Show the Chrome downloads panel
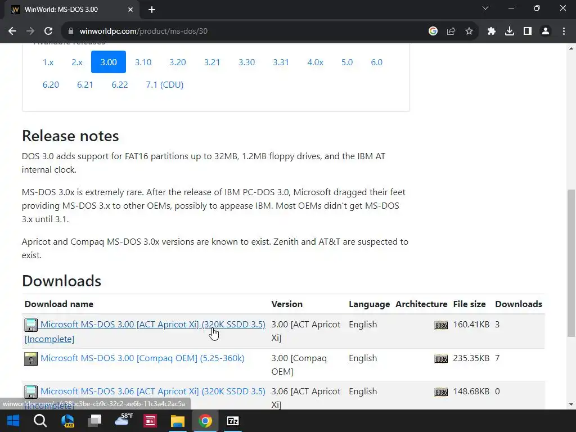 tap(510, 31)
